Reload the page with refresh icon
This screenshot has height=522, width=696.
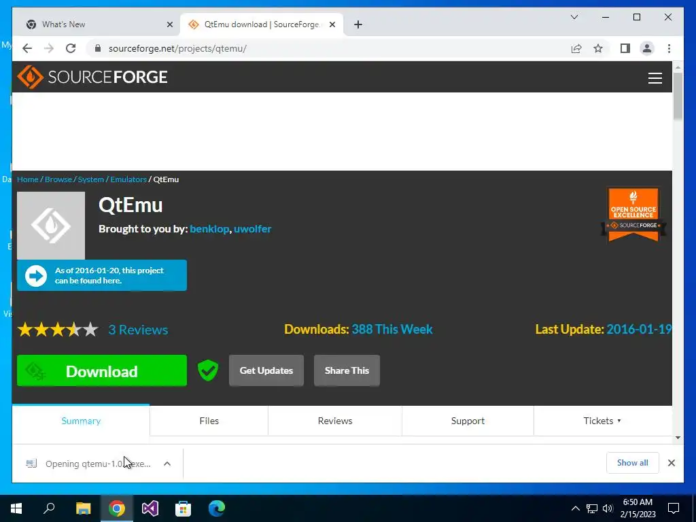tap(71, 48)
